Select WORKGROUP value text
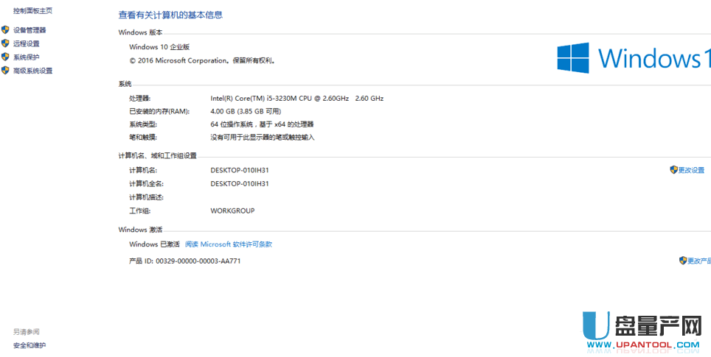The width and height of the screenshot is (711, 357). tap(232, 211)
